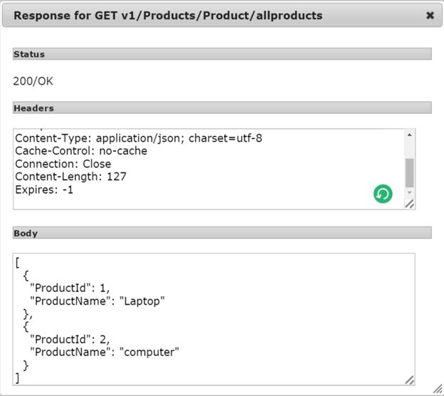This screenshot has width=444, height=396.
Task: Place cursor on Connection: Close line
Action: click(63, 164)
